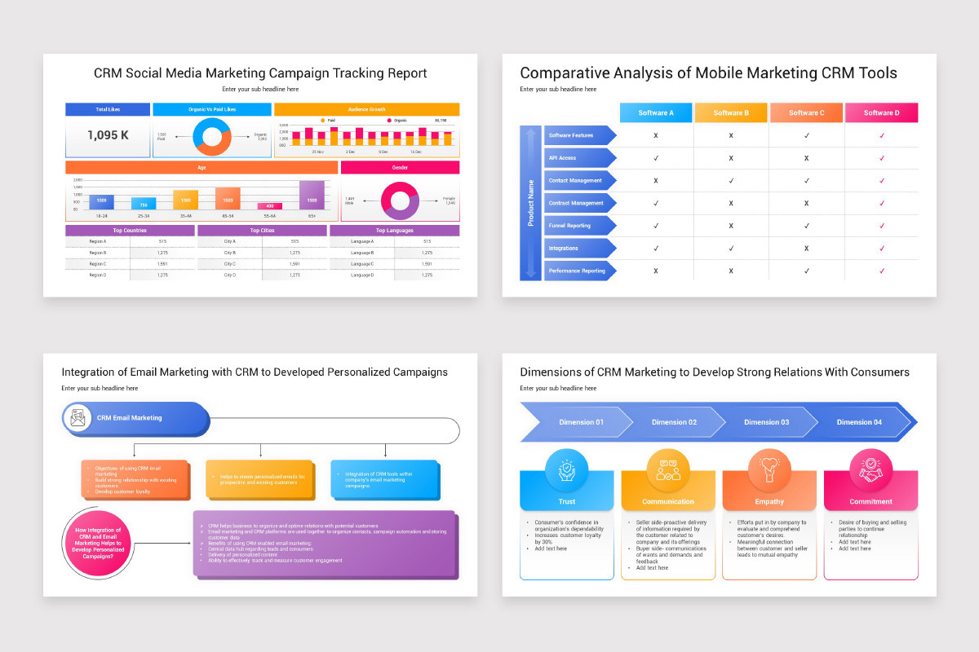
Task: Click the Region C row label
Action: point(97,264)
